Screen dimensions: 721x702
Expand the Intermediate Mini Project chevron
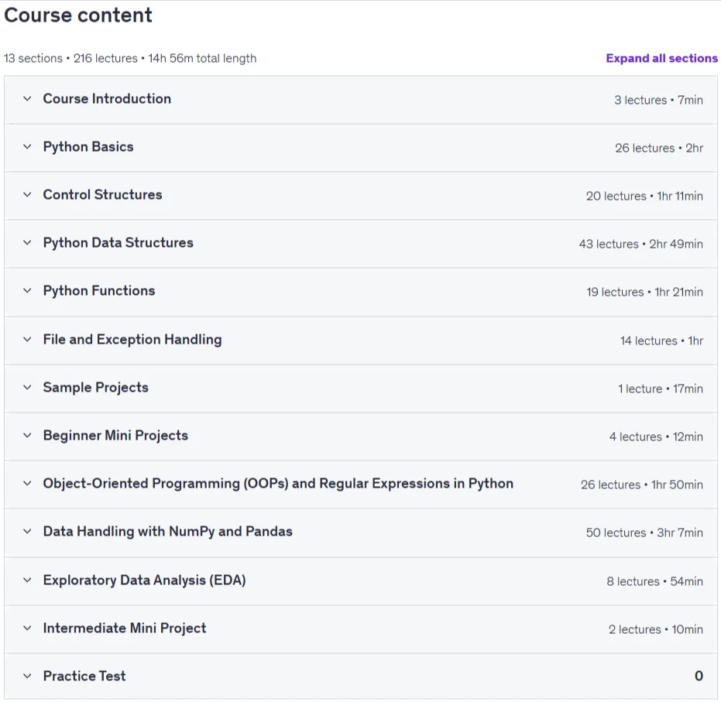27,628
